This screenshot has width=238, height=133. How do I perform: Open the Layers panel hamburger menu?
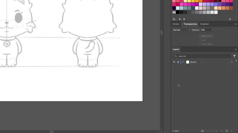[x=235, y=50]
